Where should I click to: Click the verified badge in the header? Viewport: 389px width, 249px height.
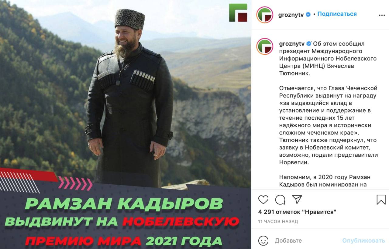308,15
